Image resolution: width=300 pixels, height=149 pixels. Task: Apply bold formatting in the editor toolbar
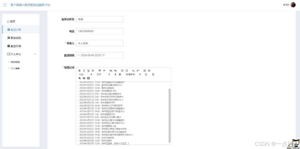(x=79, y=70)
